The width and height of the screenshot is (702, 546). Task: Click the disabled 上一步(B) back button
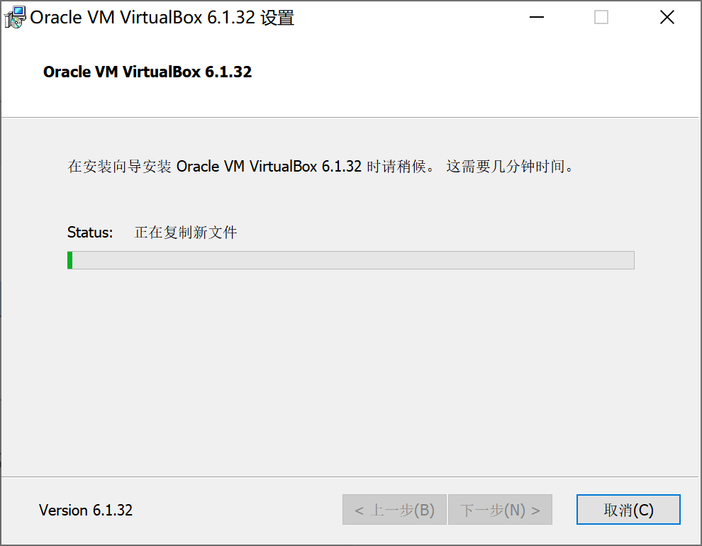click(394, 509)
